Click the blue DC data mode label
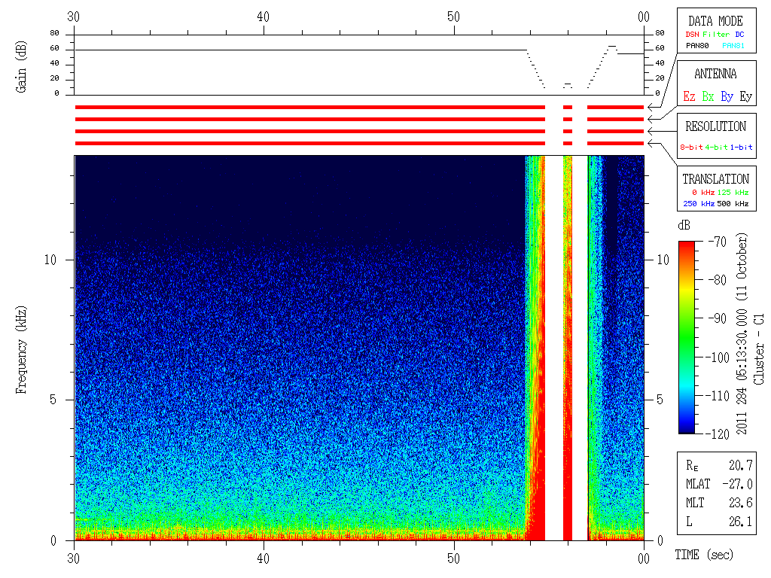 (x=739, y=35)
